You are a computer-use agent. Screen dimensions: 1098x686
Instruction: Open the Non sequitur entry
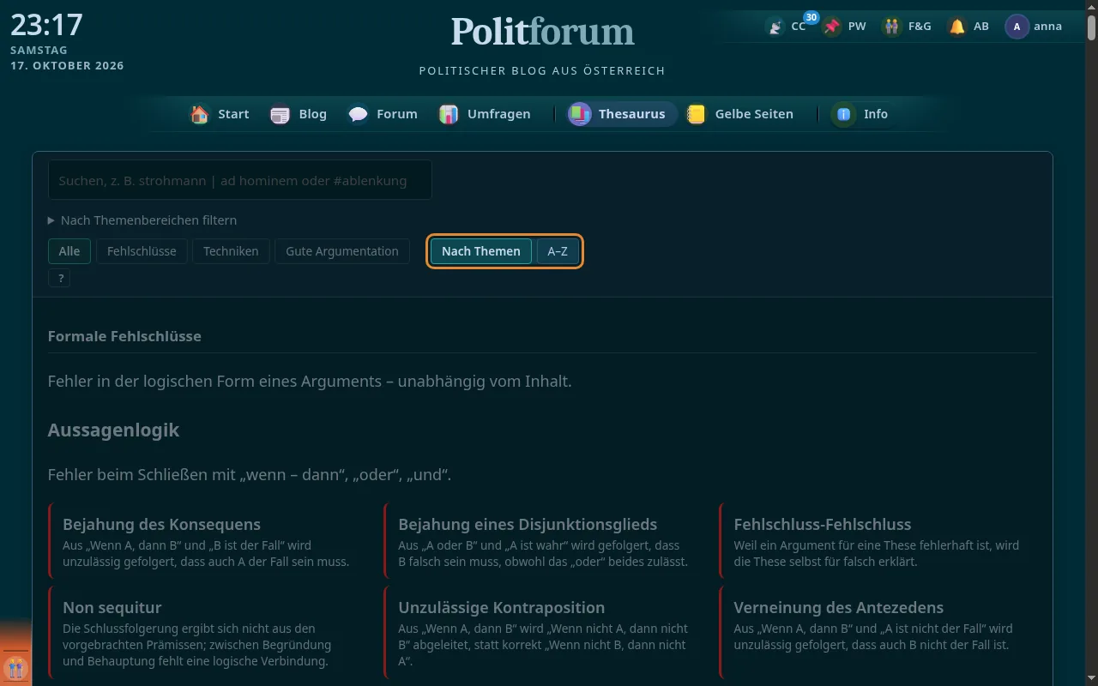pyautogui.click(x=208, y=633)
